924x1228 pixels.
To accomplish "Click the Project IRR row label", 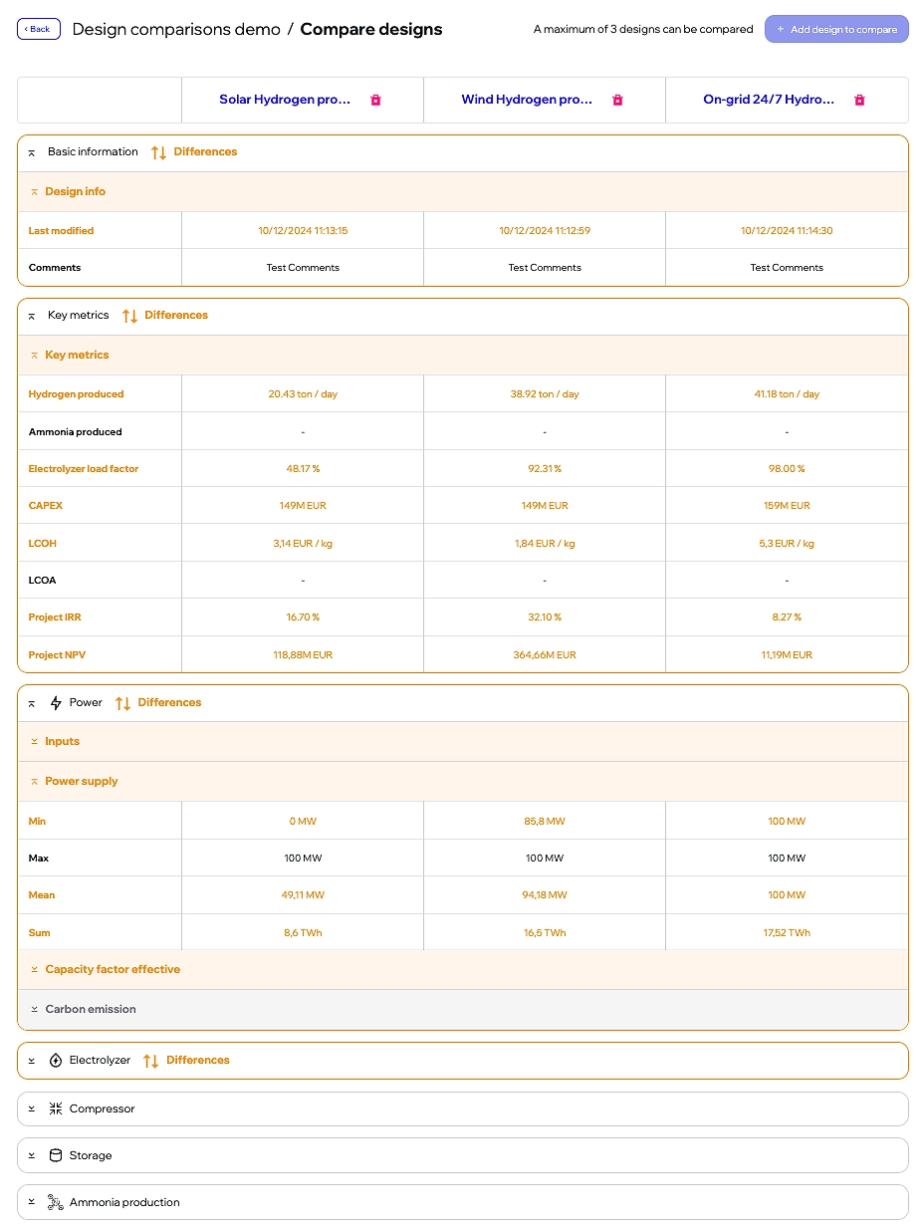I will (54, 617).
